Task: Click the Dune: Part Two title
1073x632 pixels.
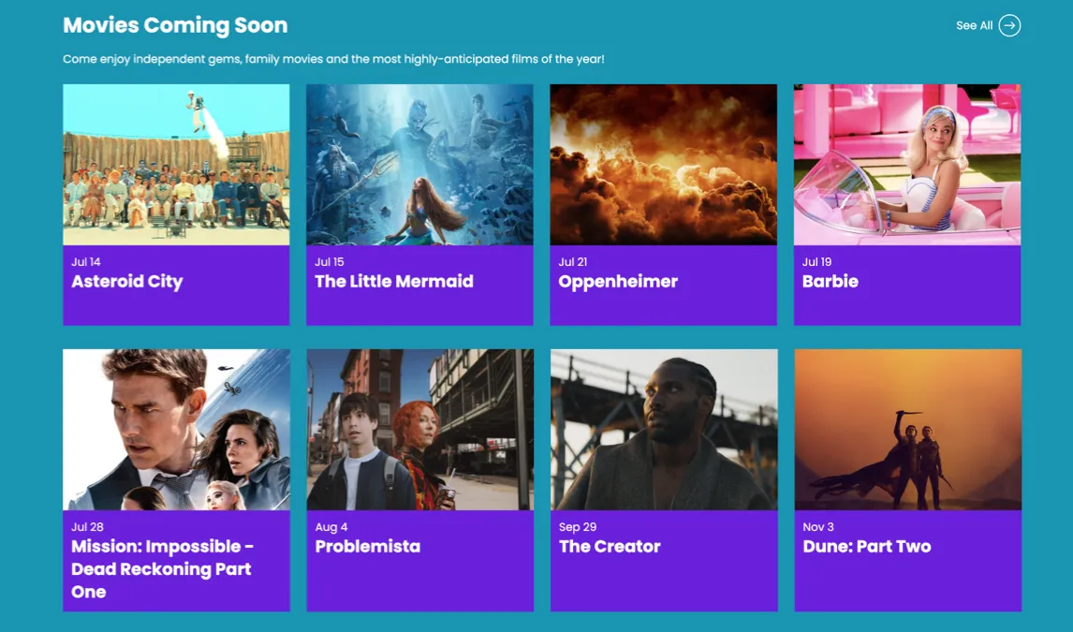Action: (x=867, y=547)
